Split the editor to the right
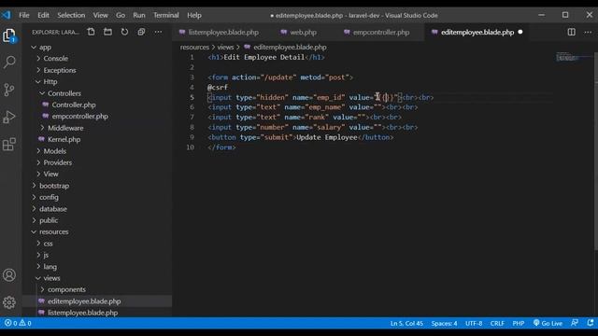Screen dimensions: 598x336 point(571,32)
